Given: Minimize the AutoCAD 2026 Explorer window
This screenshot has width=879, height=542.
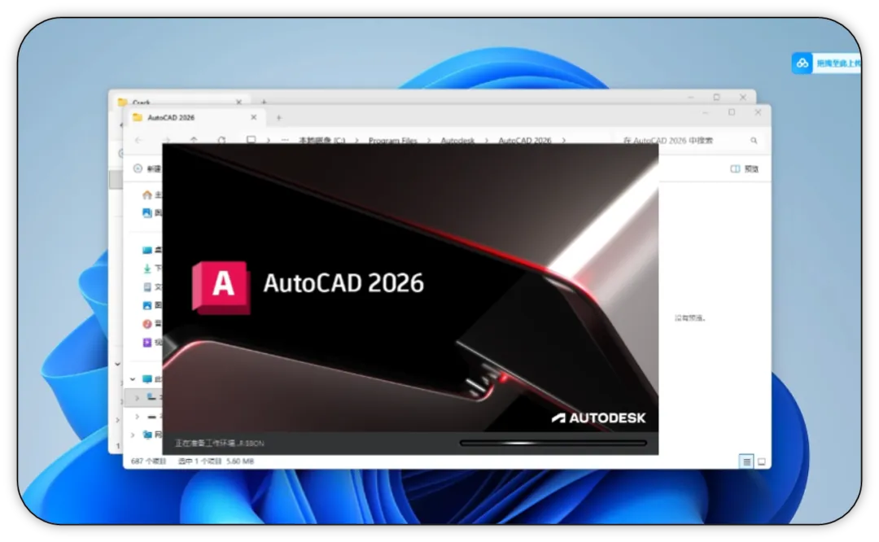Looking at the screenshot, I should tap(705, 112).
